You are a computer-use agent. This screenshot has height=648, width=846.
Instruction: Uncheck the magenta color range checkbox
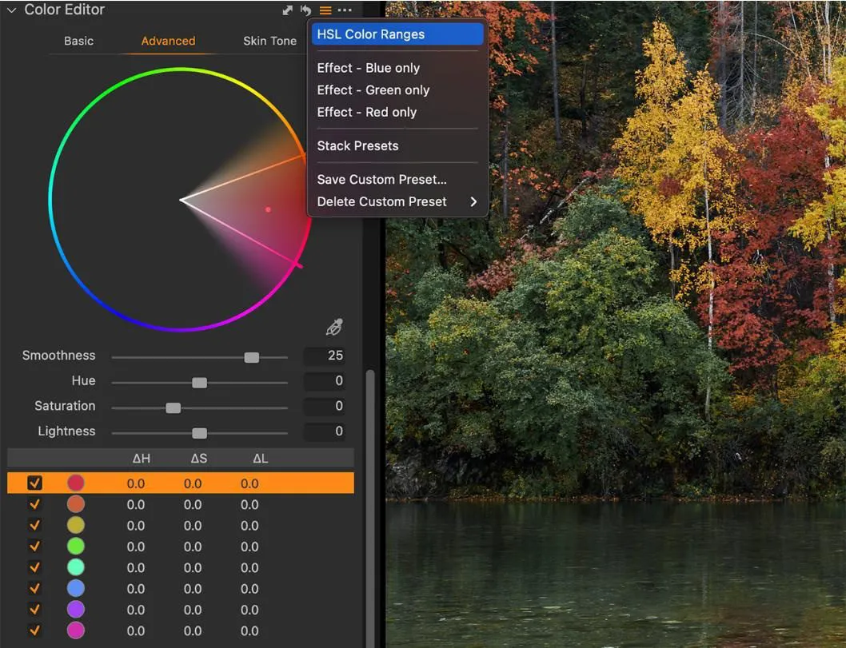pos(34,630)
